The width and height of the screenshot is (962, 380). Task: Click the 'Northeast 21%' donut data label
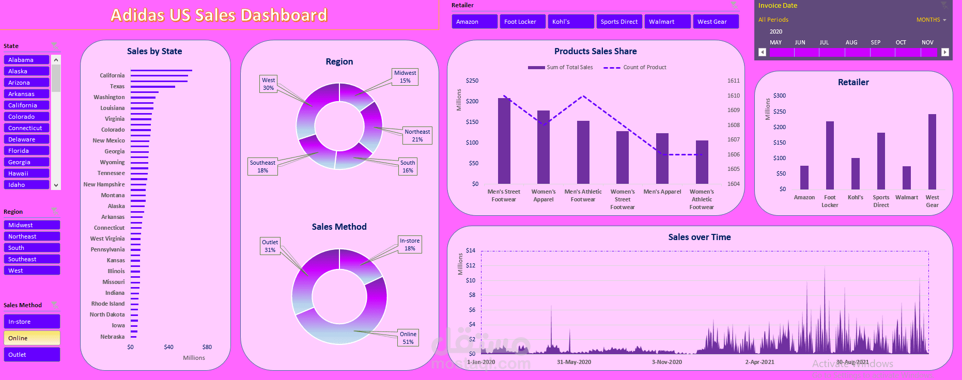pyautogui.click(x=417, y=135)
